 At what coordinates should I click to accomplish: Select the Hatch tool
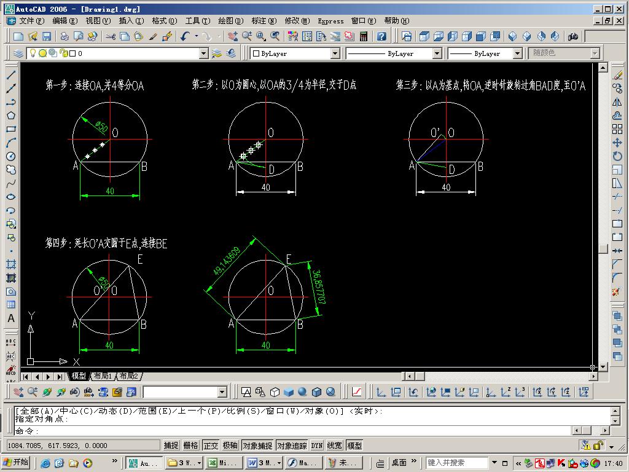tap(11, 264)
